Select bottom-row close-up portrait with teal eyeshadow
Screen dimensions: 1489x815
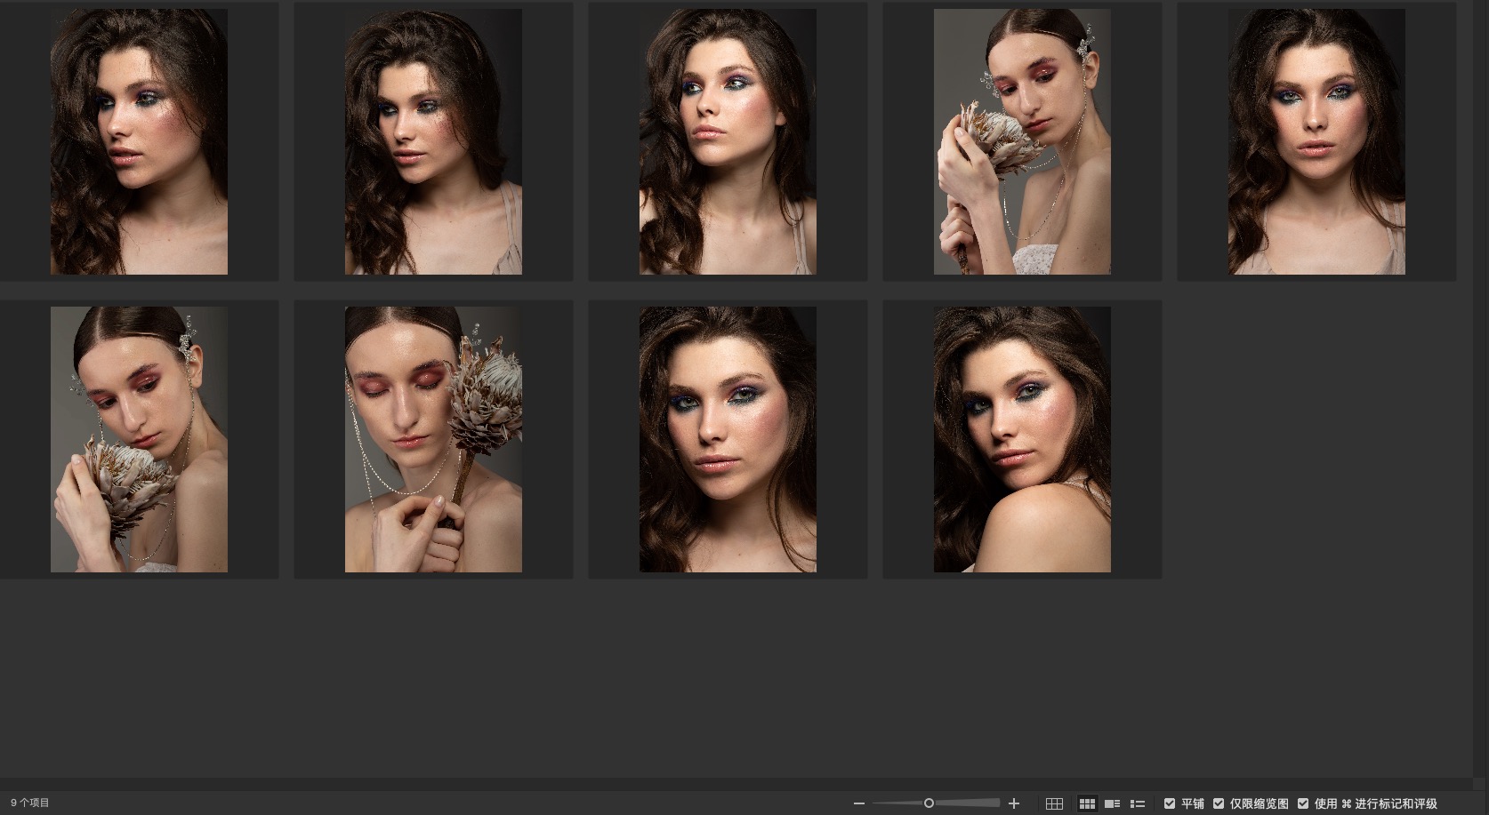728,439
